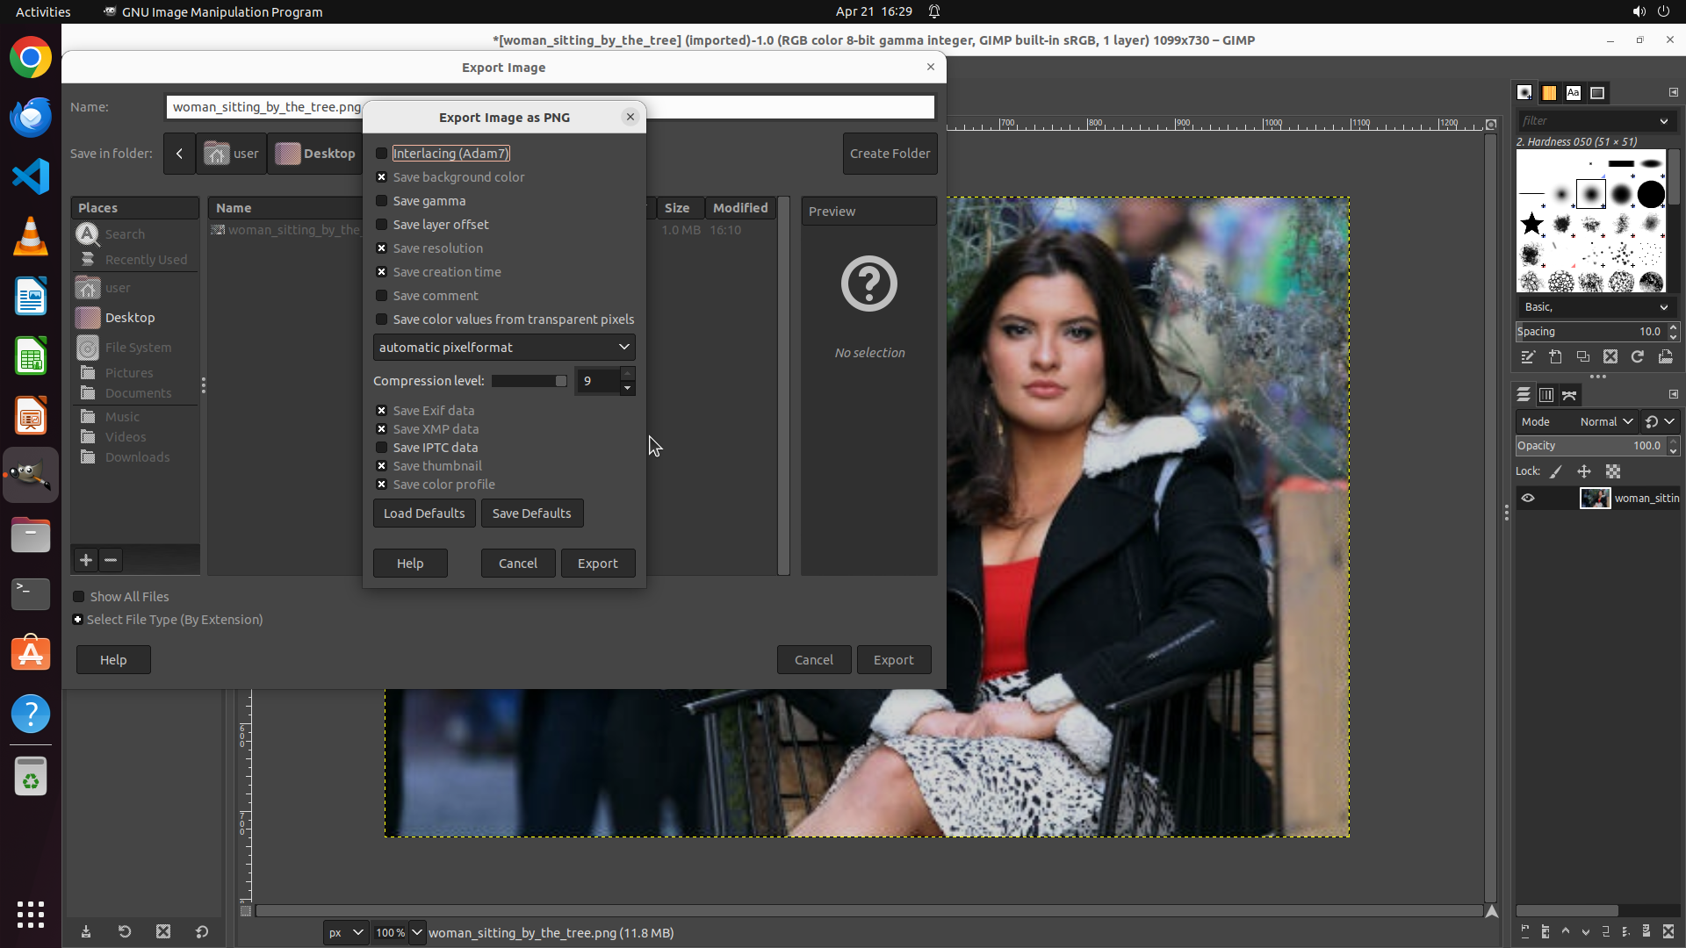This screenshot has height=948, width=1686.
Task: Enable the Interlacing (Adam7) checkbox
Action: 382,154
